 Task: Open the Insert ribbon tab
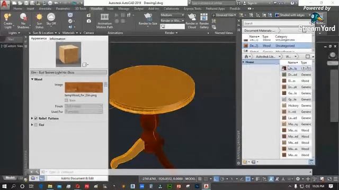tap(31, 8)
